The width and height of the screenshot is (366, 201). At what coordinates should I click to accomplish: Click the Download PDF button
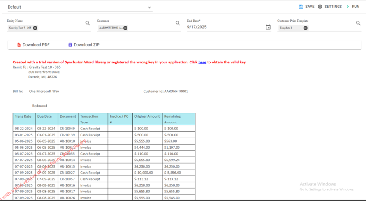click(x=33, y=45)
